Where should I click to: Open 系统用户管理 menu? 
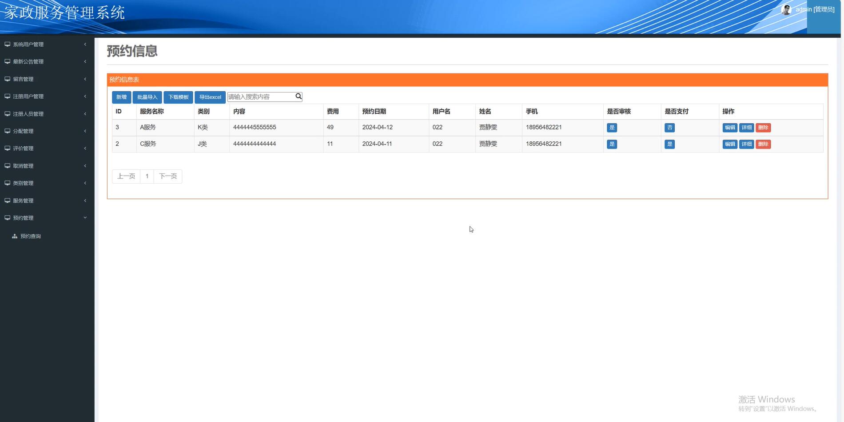(47, 44)
